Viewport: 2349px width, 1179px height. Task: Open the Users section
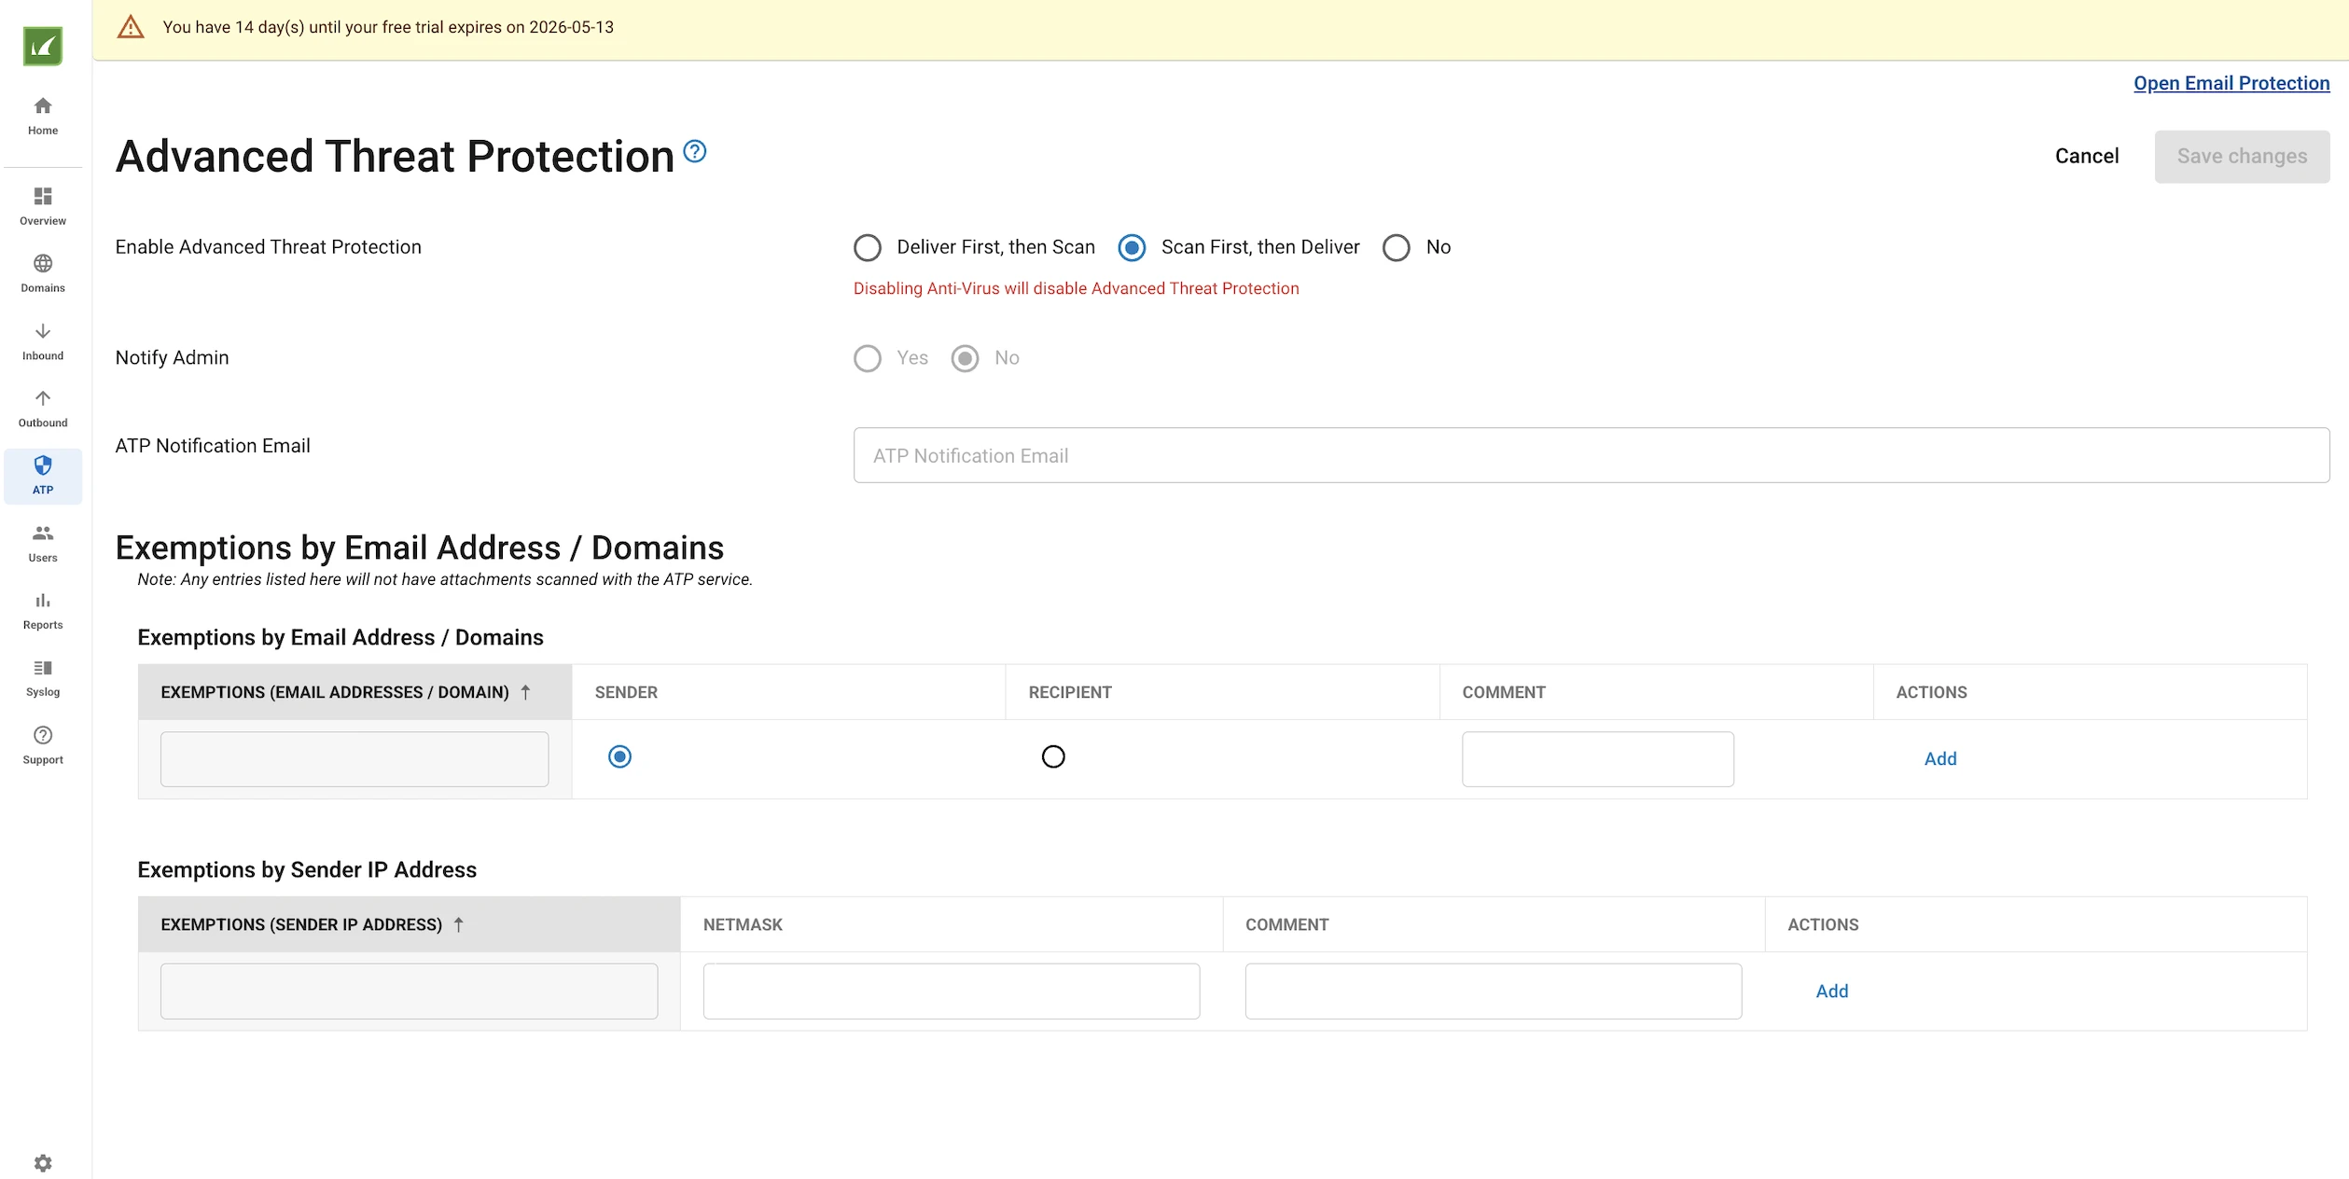(43, 544)
